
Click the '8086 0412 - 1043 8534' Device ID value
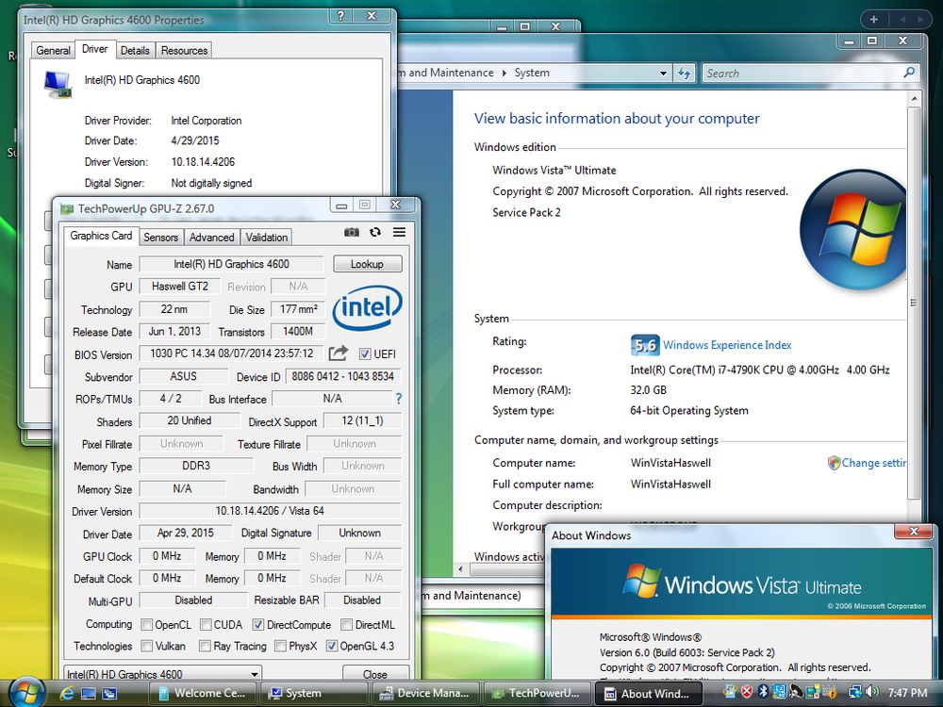click(x=343, y=376)
